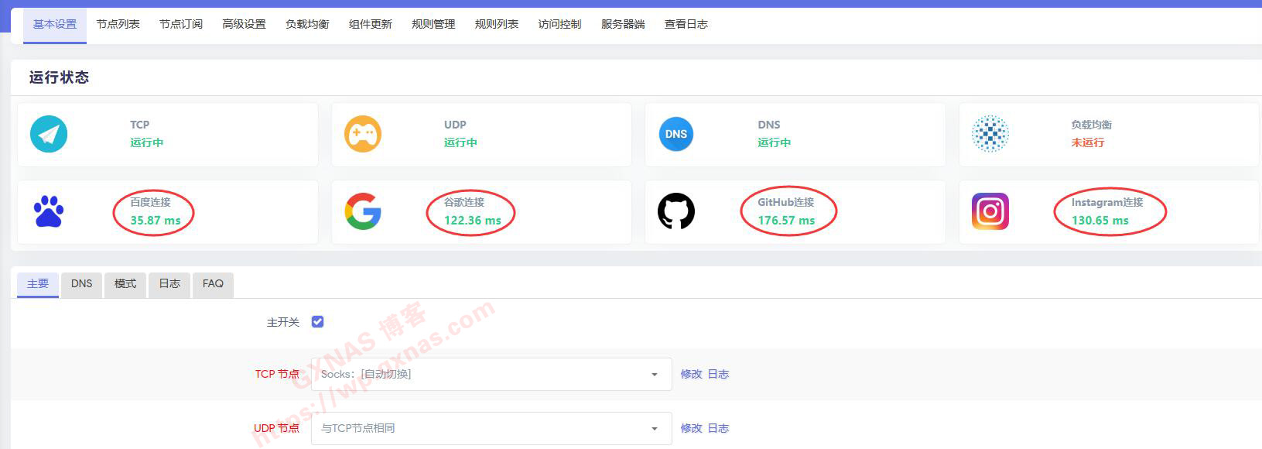Click 修改 link beside TCP 节点
1262x449 pixels.
pyautogui.click(x=691, y=375)
